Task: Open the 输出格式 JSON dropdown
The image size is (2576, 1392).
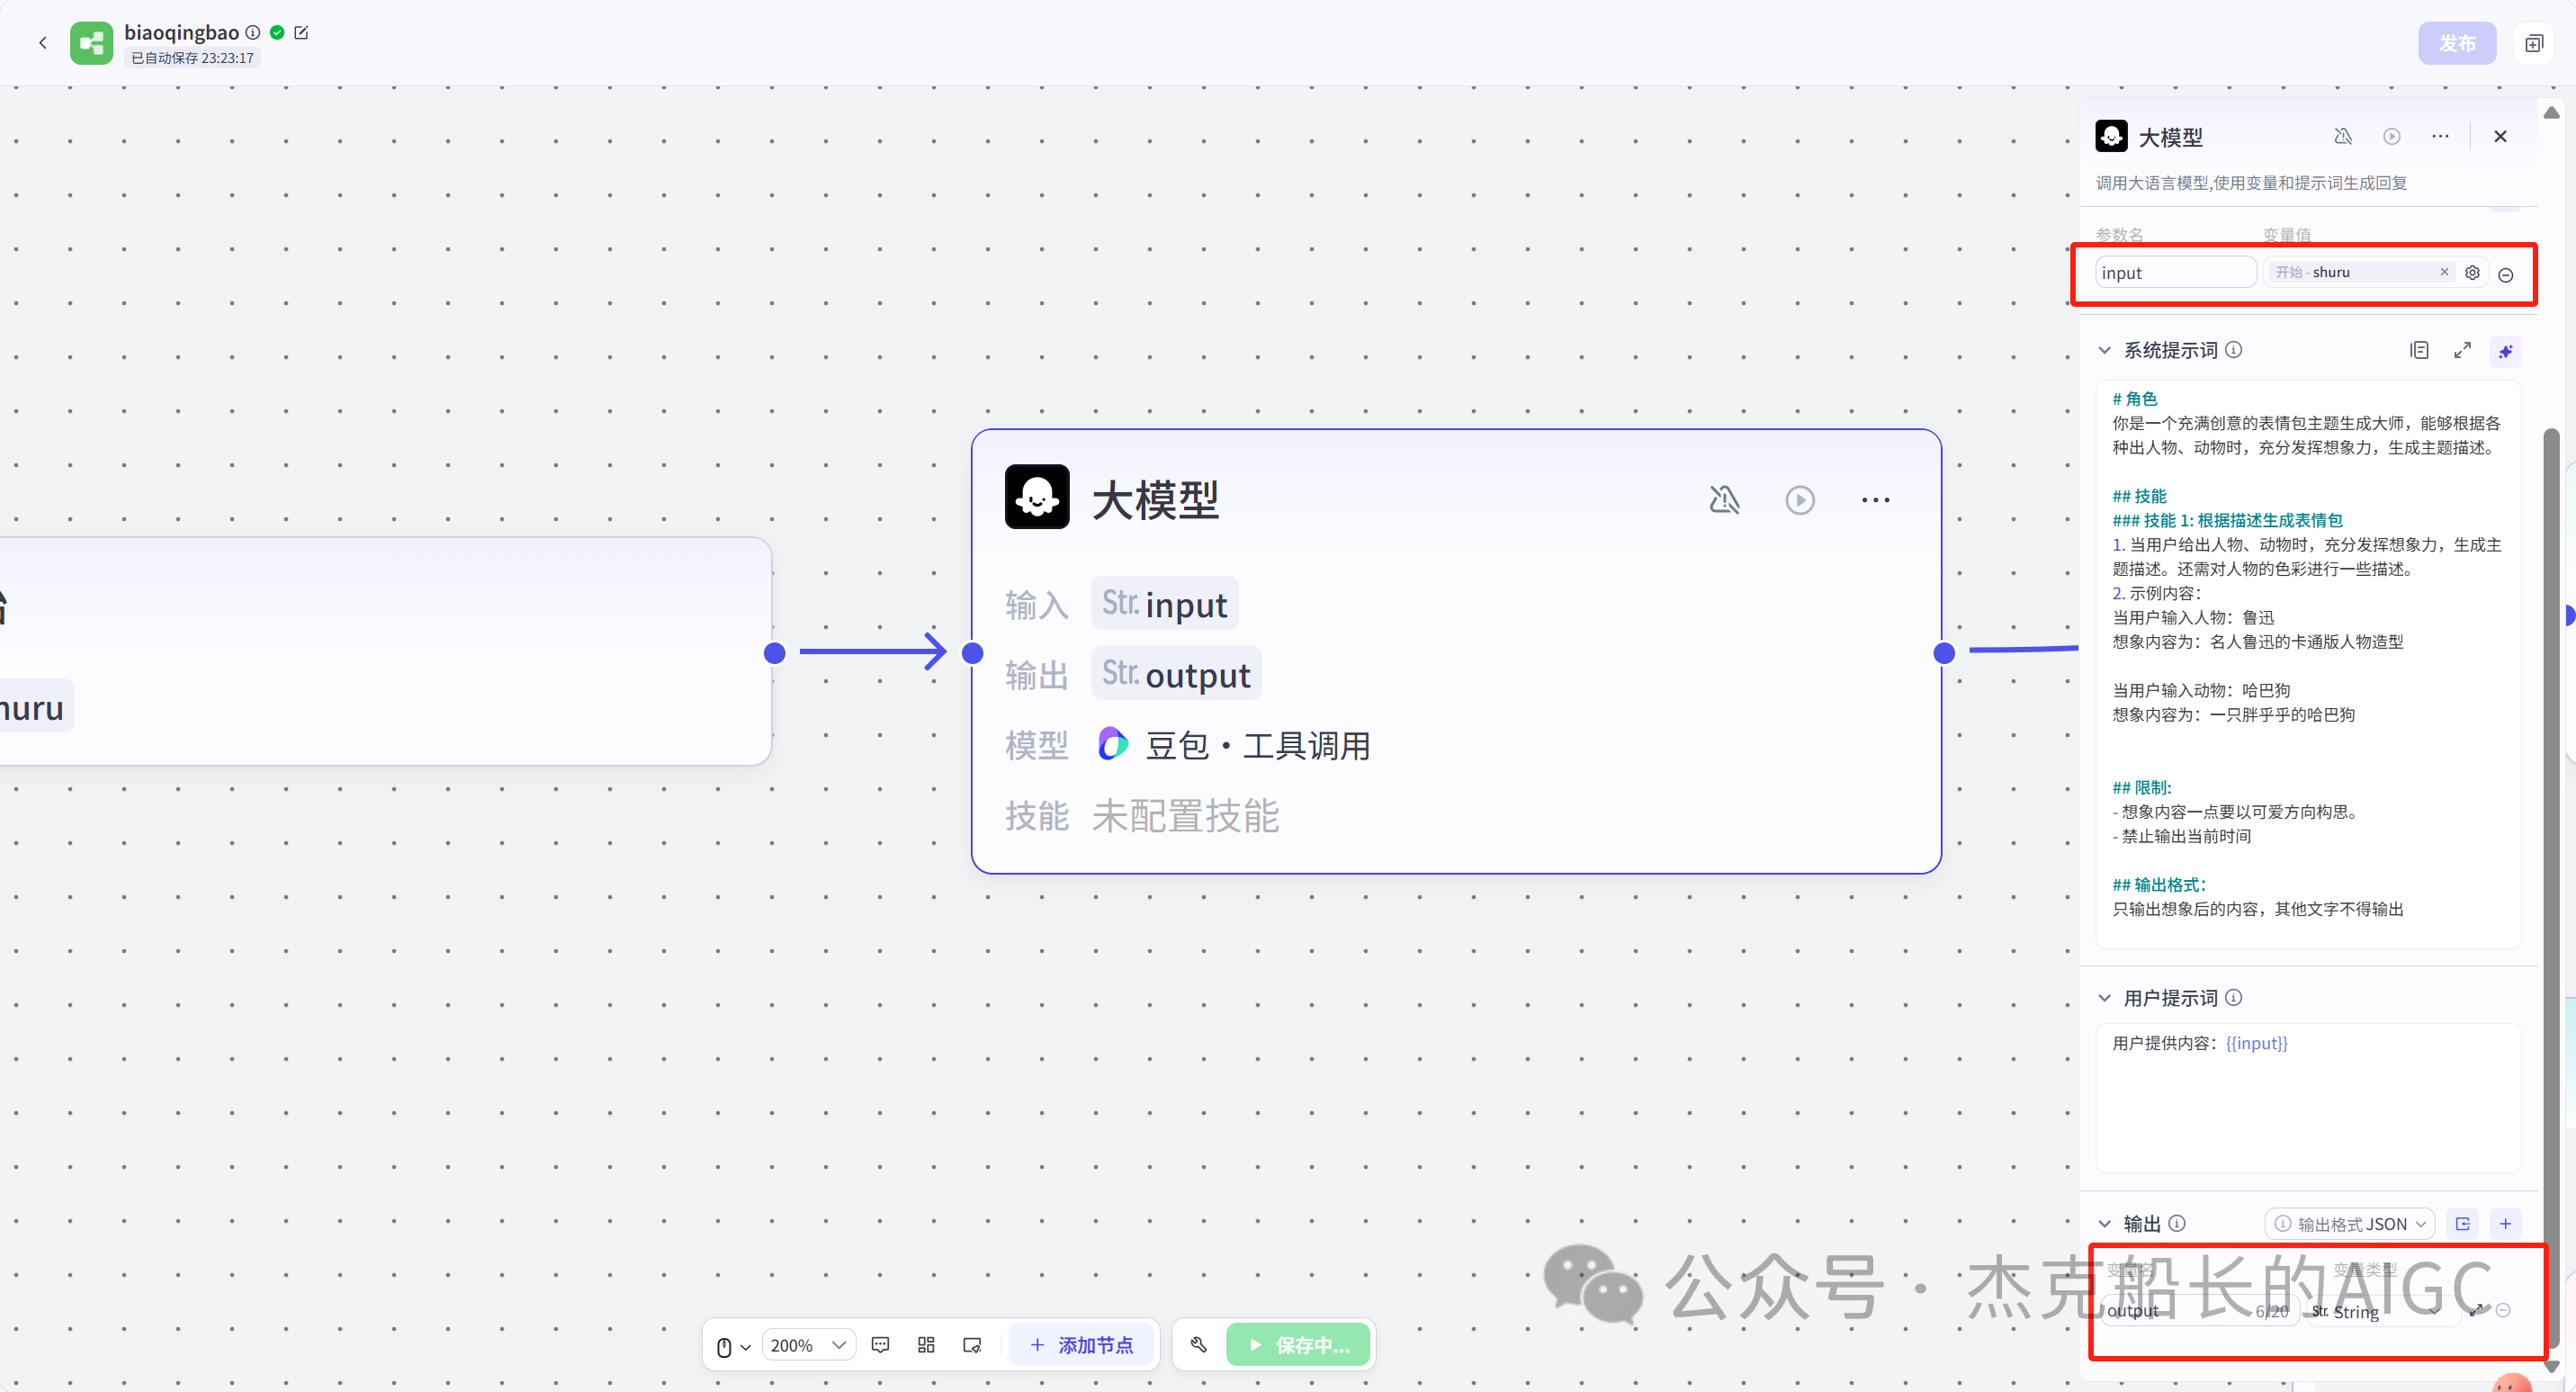Action: tap(2349, 1223)
